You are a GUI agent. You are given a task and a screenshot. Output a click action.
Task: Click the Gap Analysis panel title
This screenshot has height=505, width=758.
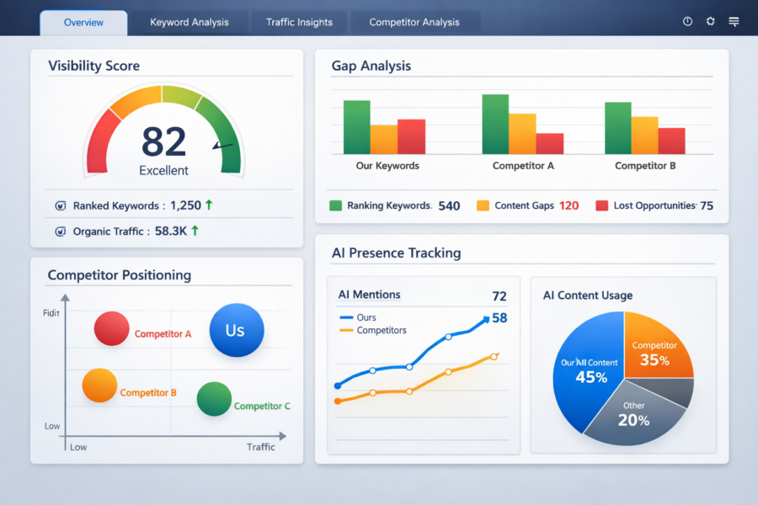coord(371,66)
